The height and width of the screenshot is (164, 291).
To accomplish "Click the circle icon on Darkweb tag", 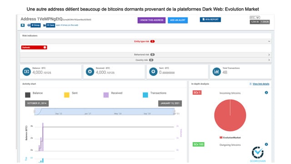I will (45, 47).
